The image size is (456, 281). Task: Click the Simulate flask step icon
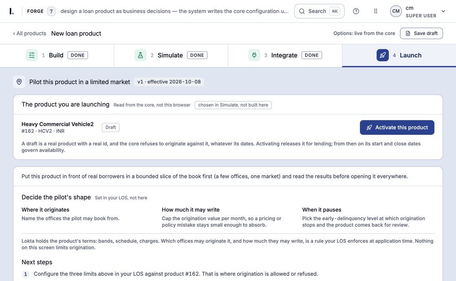(x=140, y=55)
